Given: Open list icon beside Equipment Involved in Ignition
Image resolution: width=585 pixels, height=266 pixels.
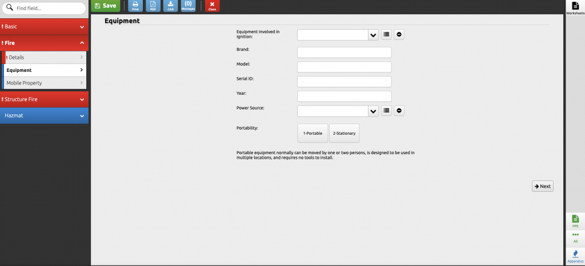Looking at the screenshot, I should tap(386, 34).
